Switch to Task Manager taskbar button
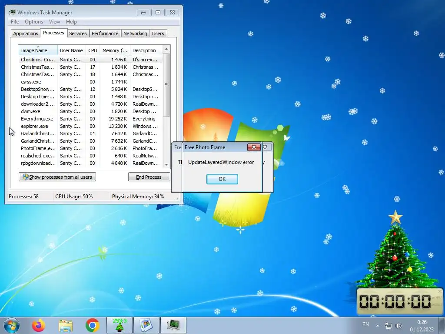Image resolution: width=445 pixels, height=334 pixels. click(173, 325)
